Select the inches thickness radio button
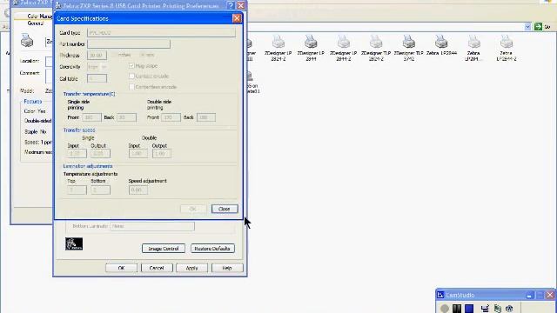 (114, 55)
